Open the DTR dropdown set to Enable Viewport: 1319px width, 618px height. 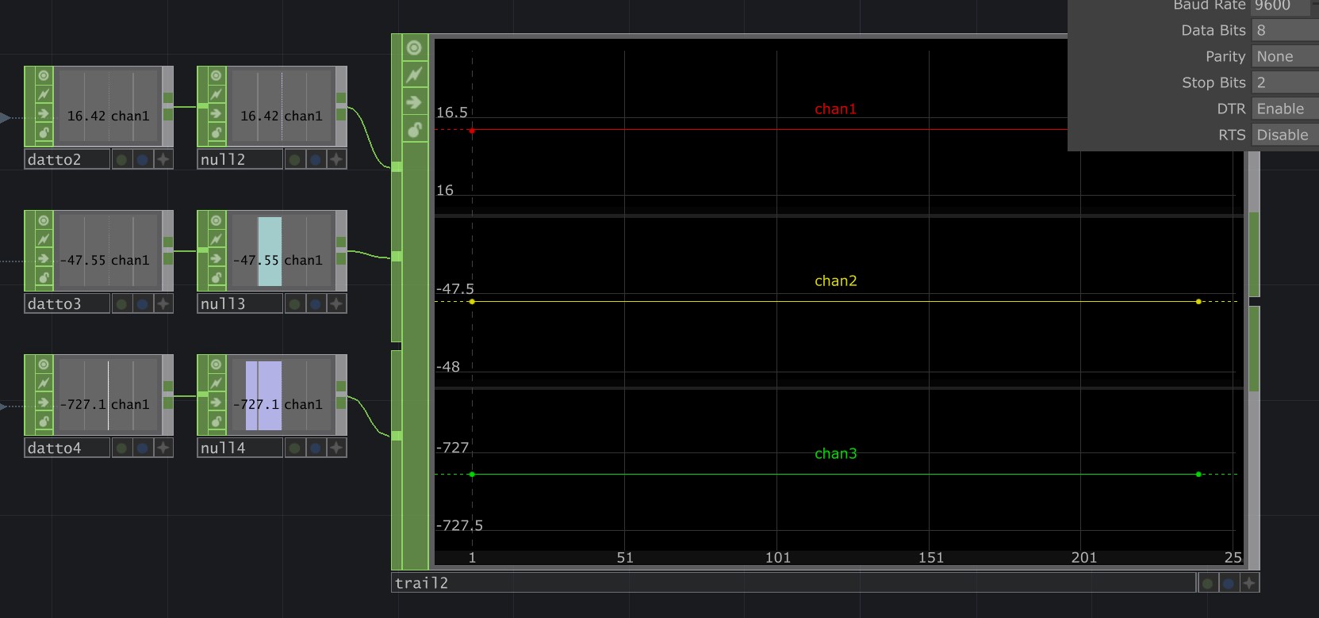coord(1284,109)
